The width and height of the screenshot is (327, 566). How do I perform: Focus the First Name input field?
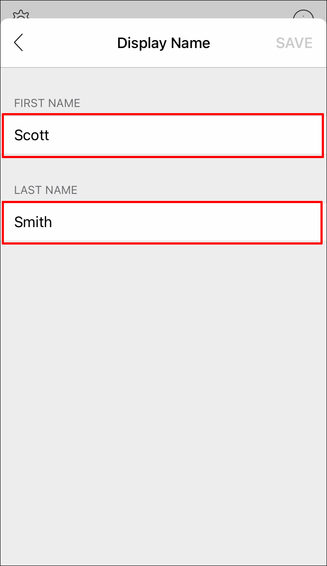tap(163, 135)
